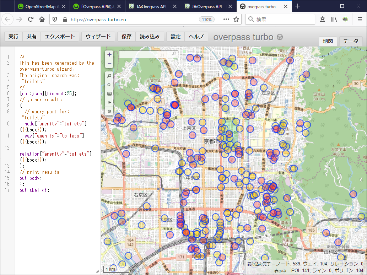Screen dimensions: 367x275
Task: Reload the page in Firefox
Action: coord(31,20)
